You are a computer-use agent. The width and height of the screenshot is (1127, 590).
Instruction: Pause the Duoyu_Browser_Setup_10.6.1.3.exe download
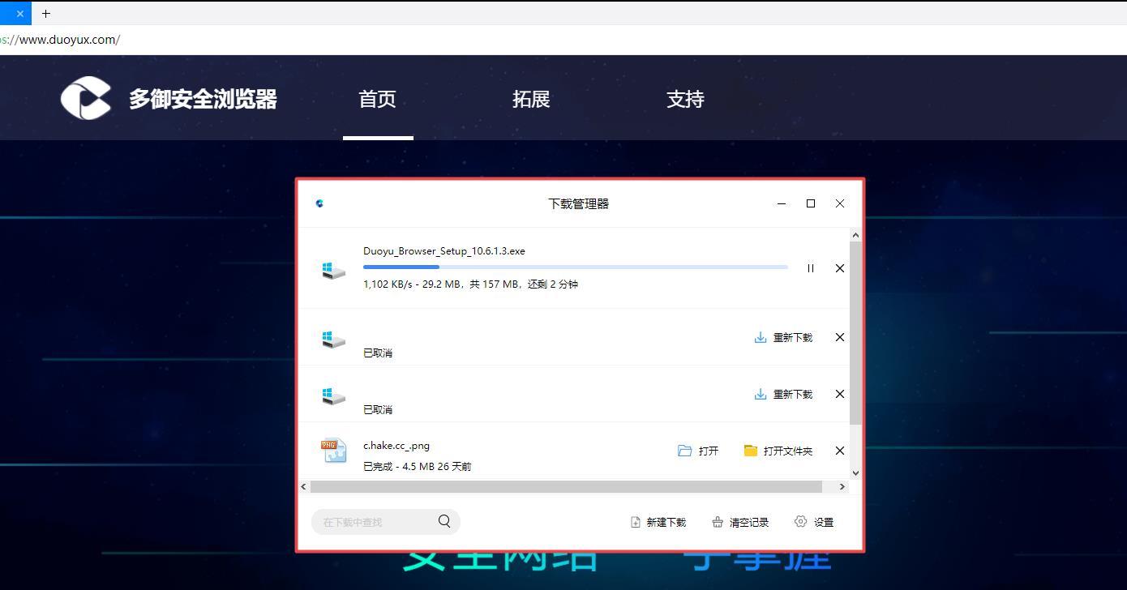pos(810,268)
